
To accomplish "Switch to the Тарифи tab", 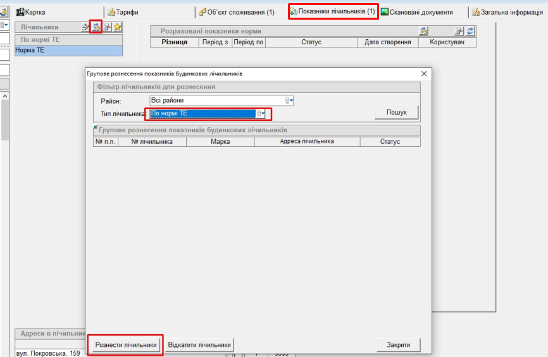I will click(x=123, y=12).
